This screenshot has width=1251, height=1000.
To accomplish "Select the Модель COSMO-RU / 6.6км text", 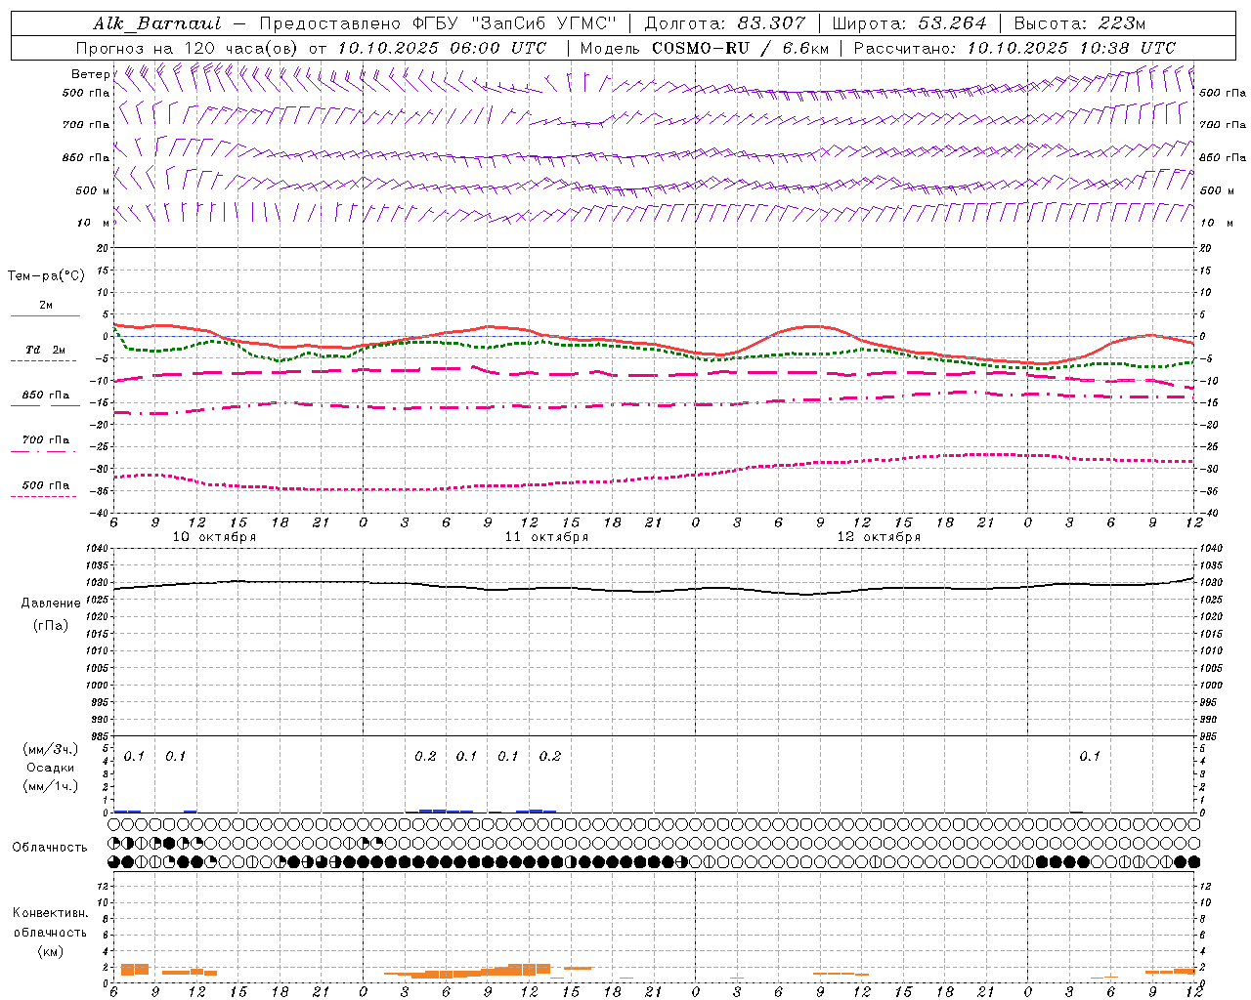I will [704, 48].
